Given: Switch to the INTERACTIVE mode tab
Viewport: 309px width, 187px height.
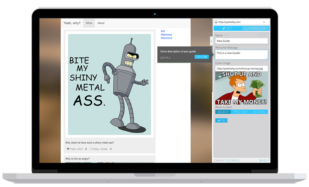Looking at the screenshot, I should (x=256, y=28).
